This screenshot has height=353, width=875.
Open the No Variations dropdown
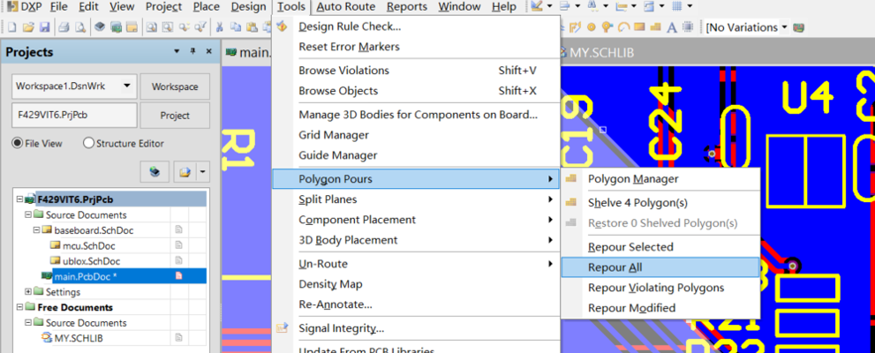tap(785, 27)
